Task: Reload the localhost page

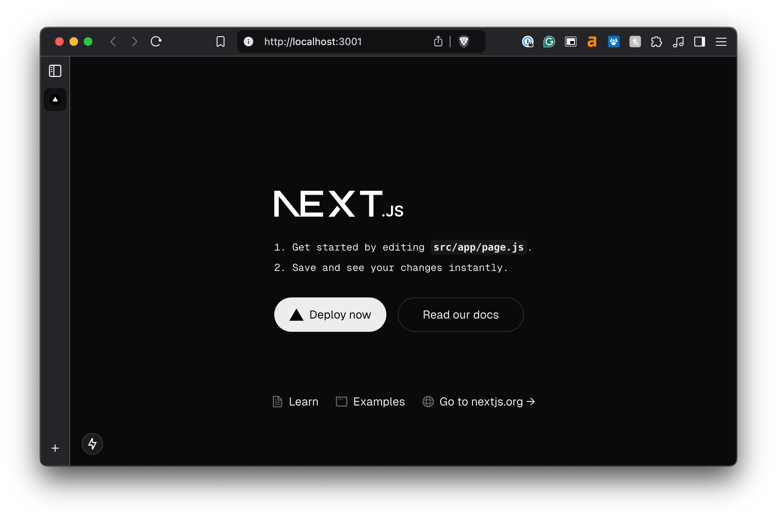Action: [156, 42]
